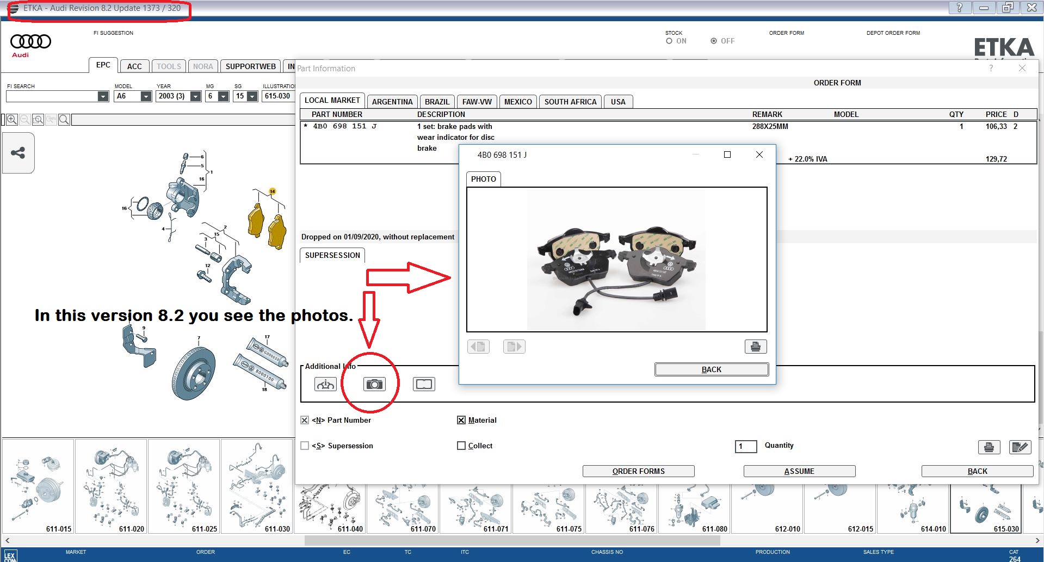Click the Quantity input field

746,447
